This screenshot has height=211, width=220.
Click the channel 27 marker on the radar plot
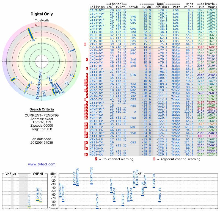tap(73, 50)
